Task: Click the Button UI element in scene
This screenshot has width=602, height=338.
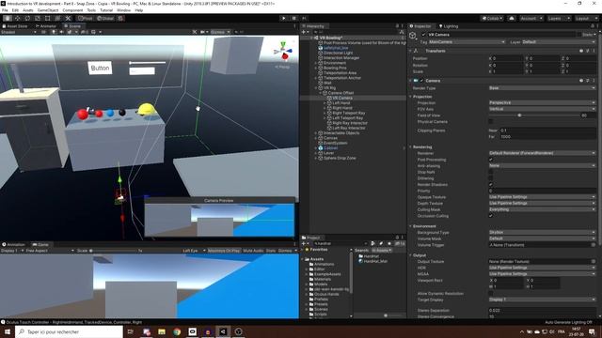Action: pos(100,68)
